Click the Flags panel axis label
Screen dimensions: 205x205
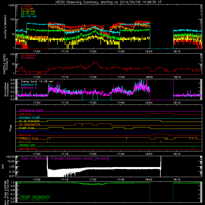(11, 128)
